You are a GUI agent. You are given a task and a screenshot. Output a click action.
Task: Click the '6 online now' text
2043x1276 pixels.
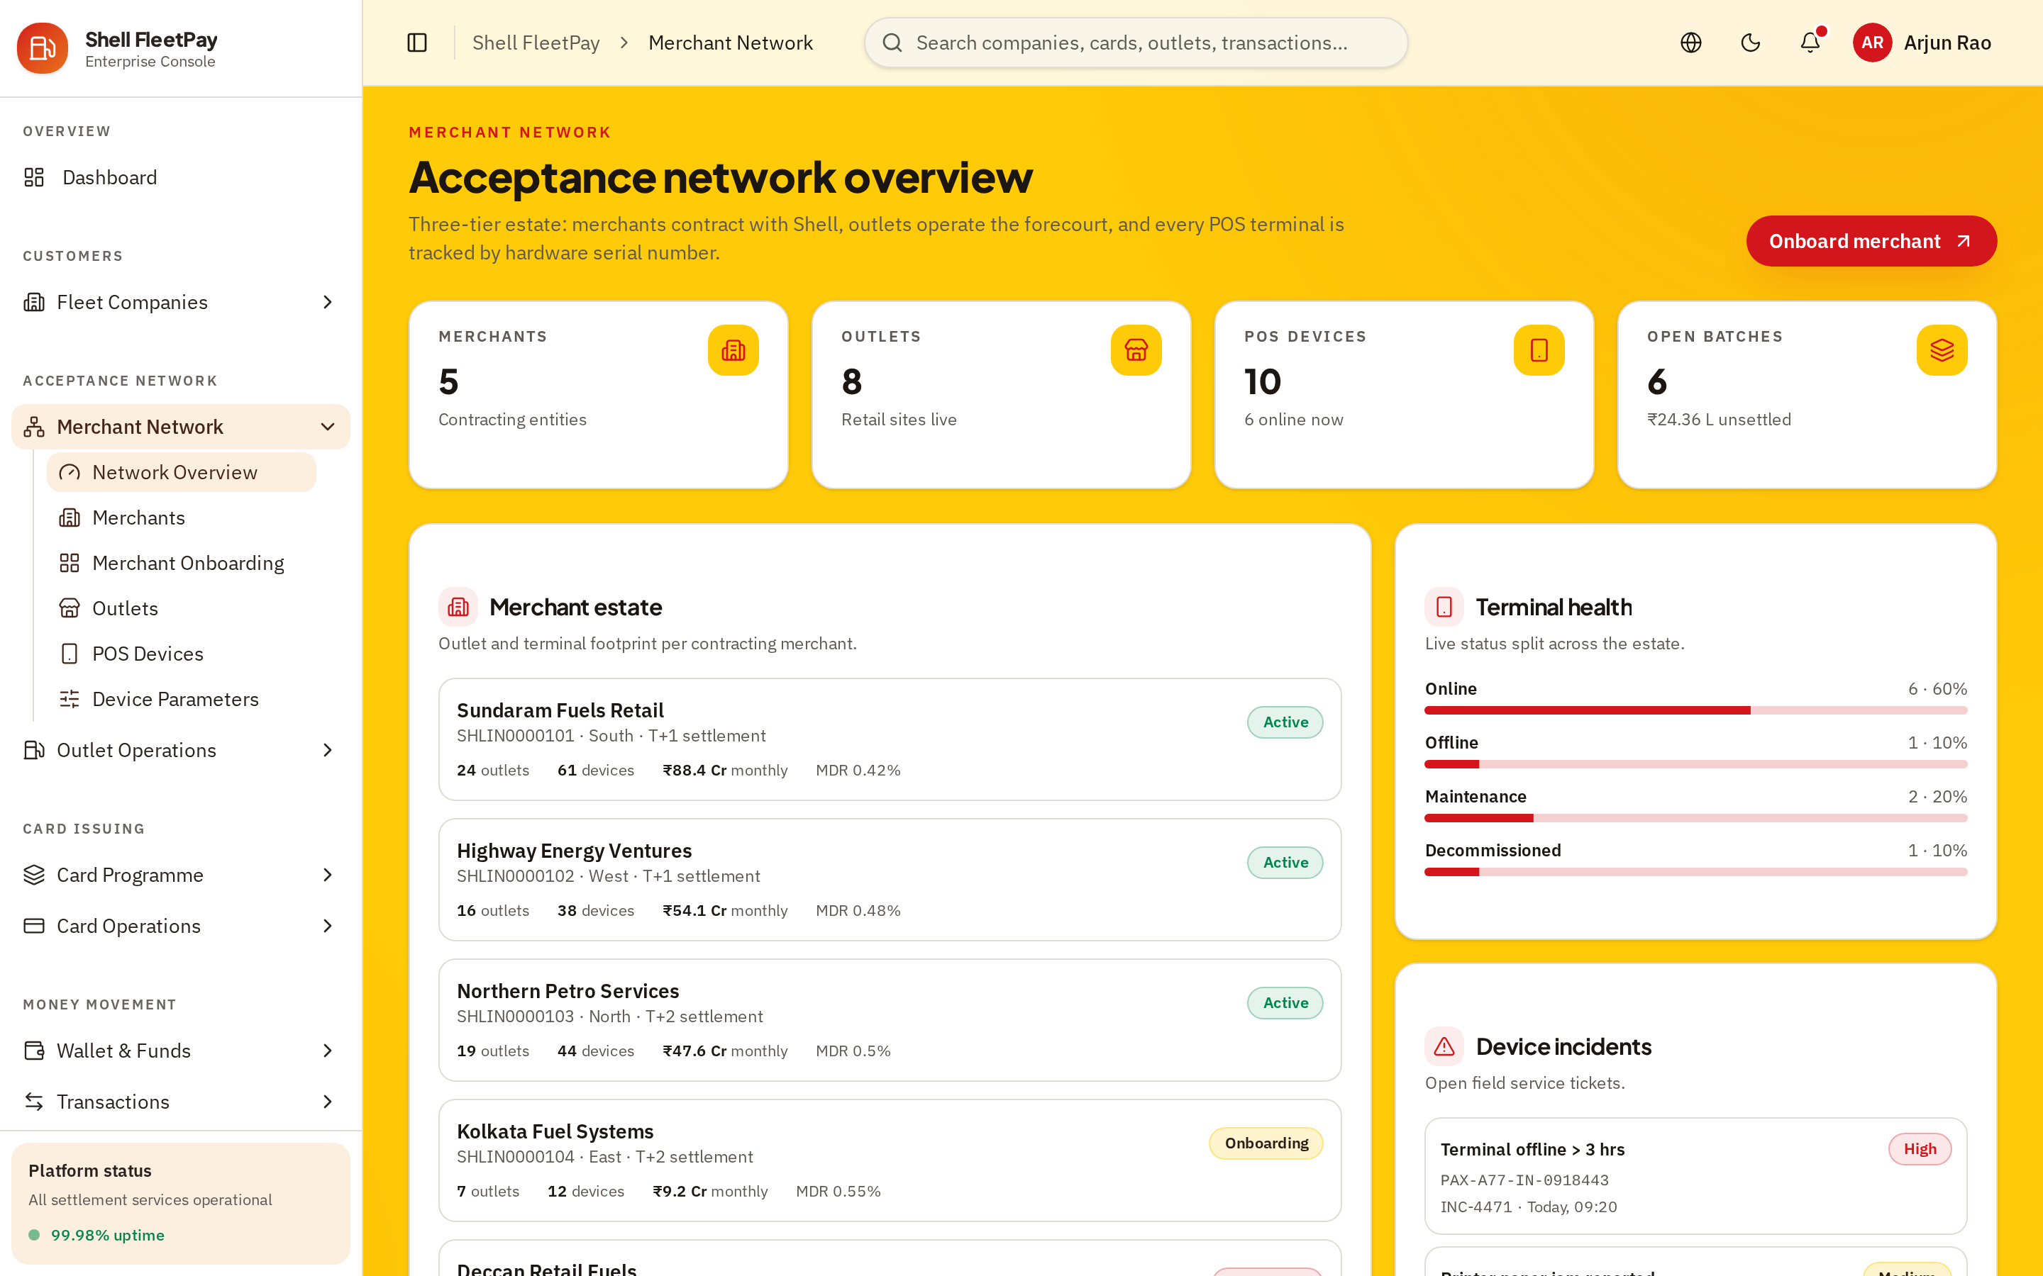pos(1293,420)
